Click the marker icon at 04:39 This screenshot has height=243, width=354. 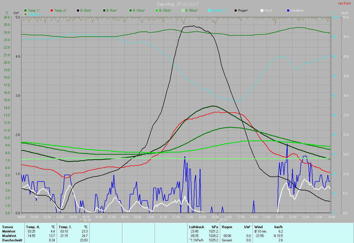(81, 220)
